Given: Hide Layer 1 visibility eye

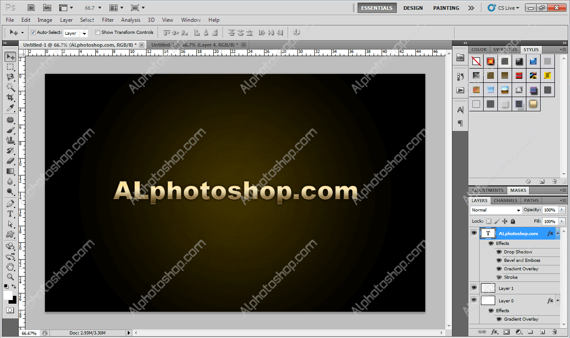Looking at the screenshot, I should (474, 288).
